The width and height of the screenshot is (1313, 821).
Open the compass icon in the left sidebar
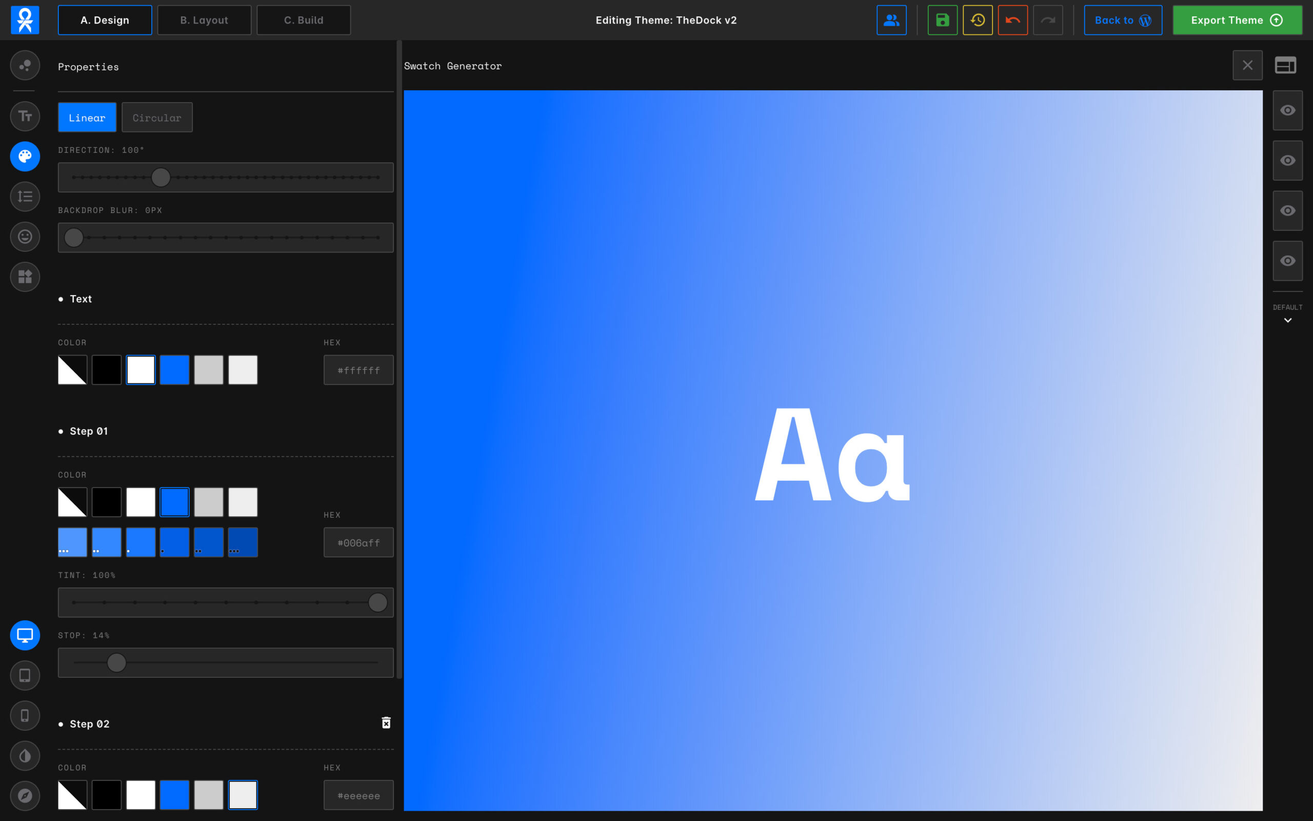(x=25, y=795)
